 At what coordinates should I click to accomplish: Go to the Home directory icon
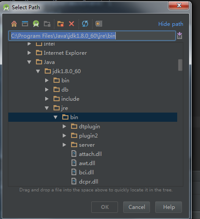[14, 24]
